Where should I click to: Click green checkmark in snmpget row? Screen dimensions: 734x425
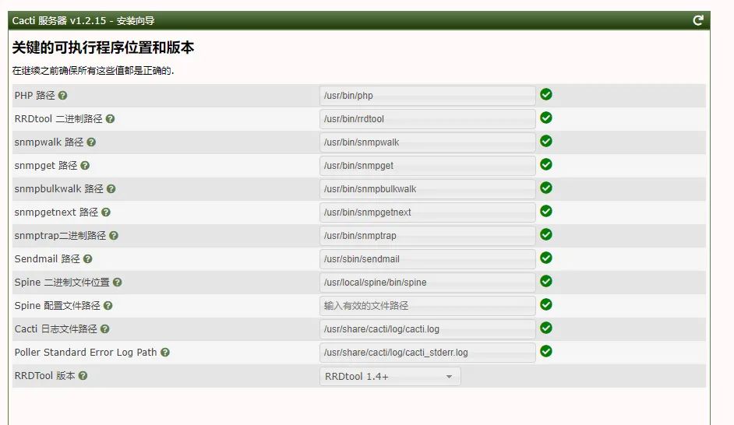tap(545, 164)
